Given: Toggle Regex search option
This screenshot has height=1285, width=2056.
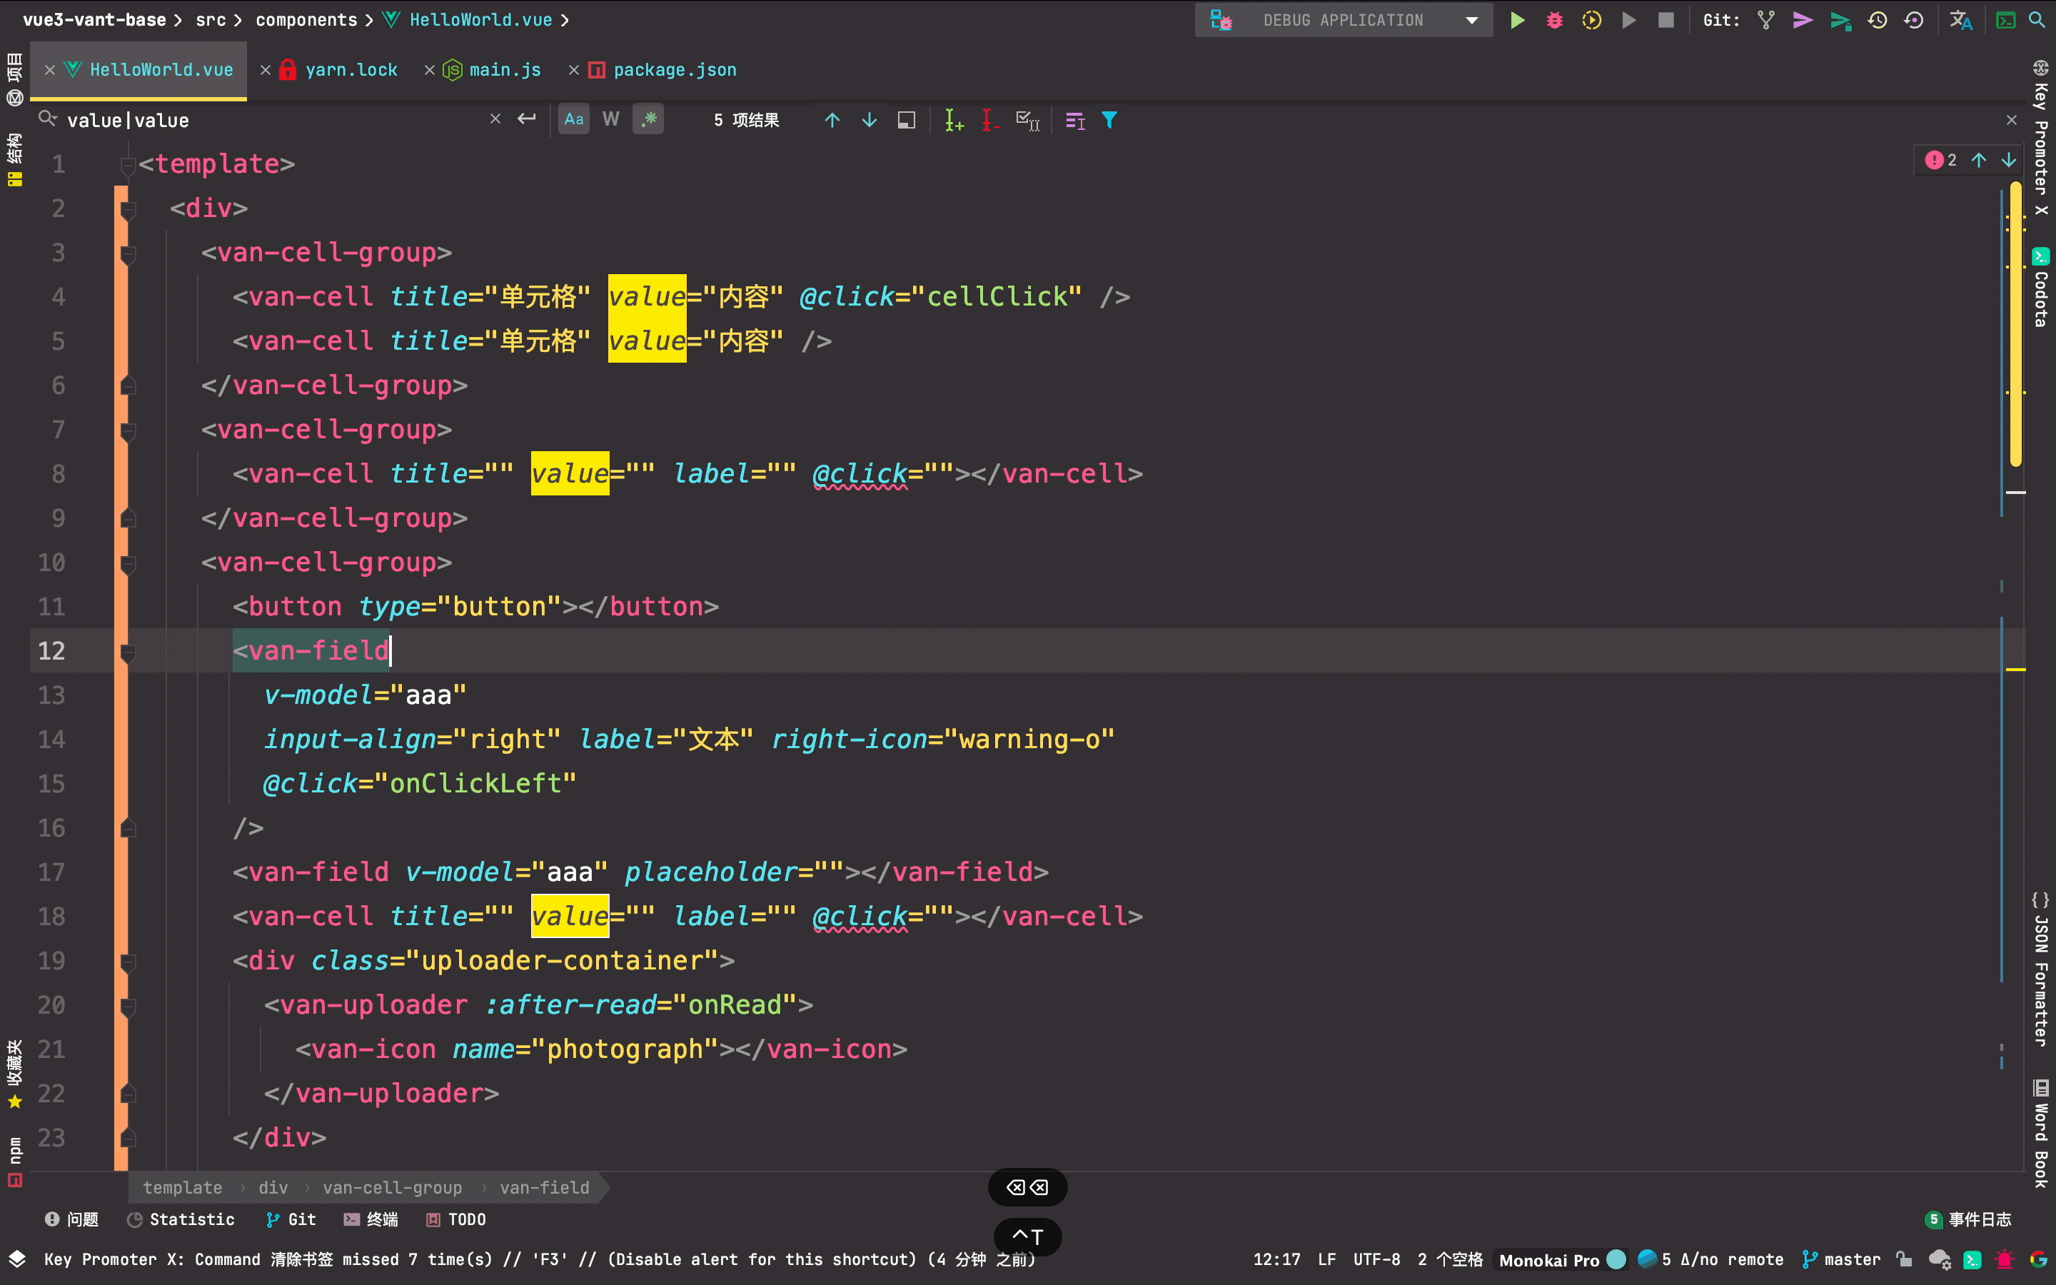Looking at the screenshot, I should tap(648, 120).
